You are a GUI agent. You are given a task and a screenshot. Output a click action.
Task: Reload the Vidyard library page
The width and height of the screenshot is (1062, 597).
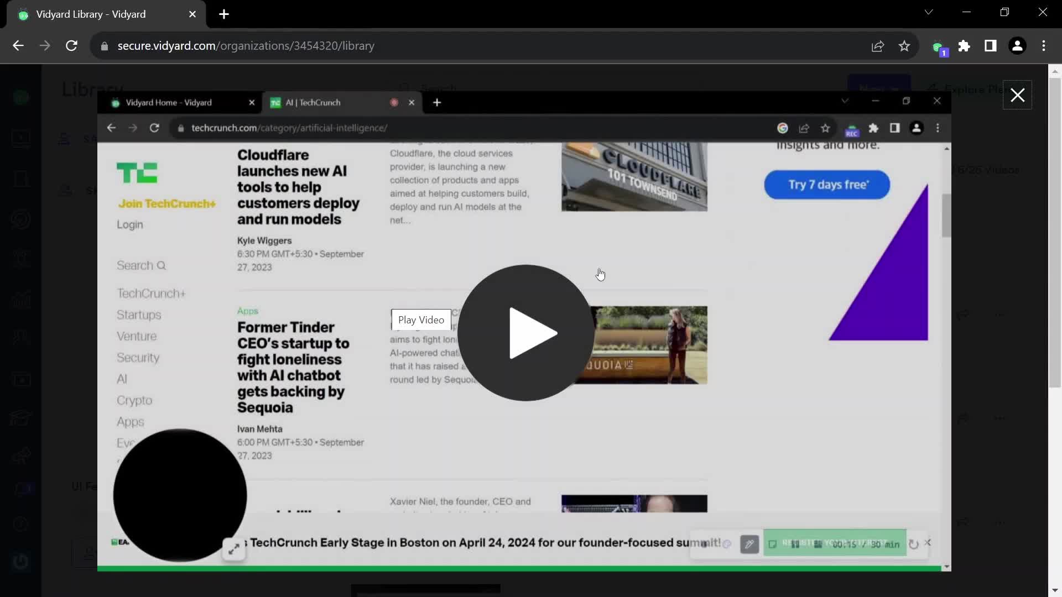[71, 46]
